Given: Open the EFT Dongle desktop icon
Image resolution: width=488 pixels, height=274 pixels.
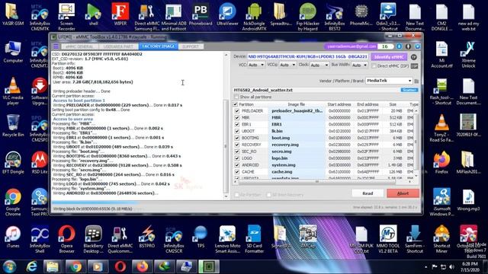Looking at the screenshot, I should click(x=13, y=162).
